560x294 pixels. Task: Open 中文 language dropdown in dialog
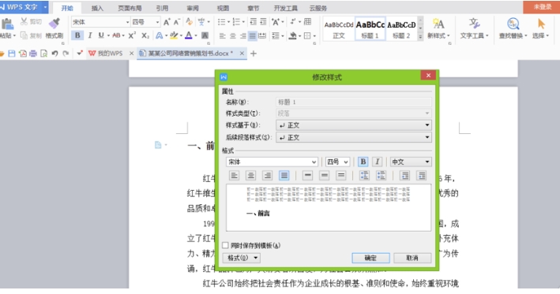point(411,162)
